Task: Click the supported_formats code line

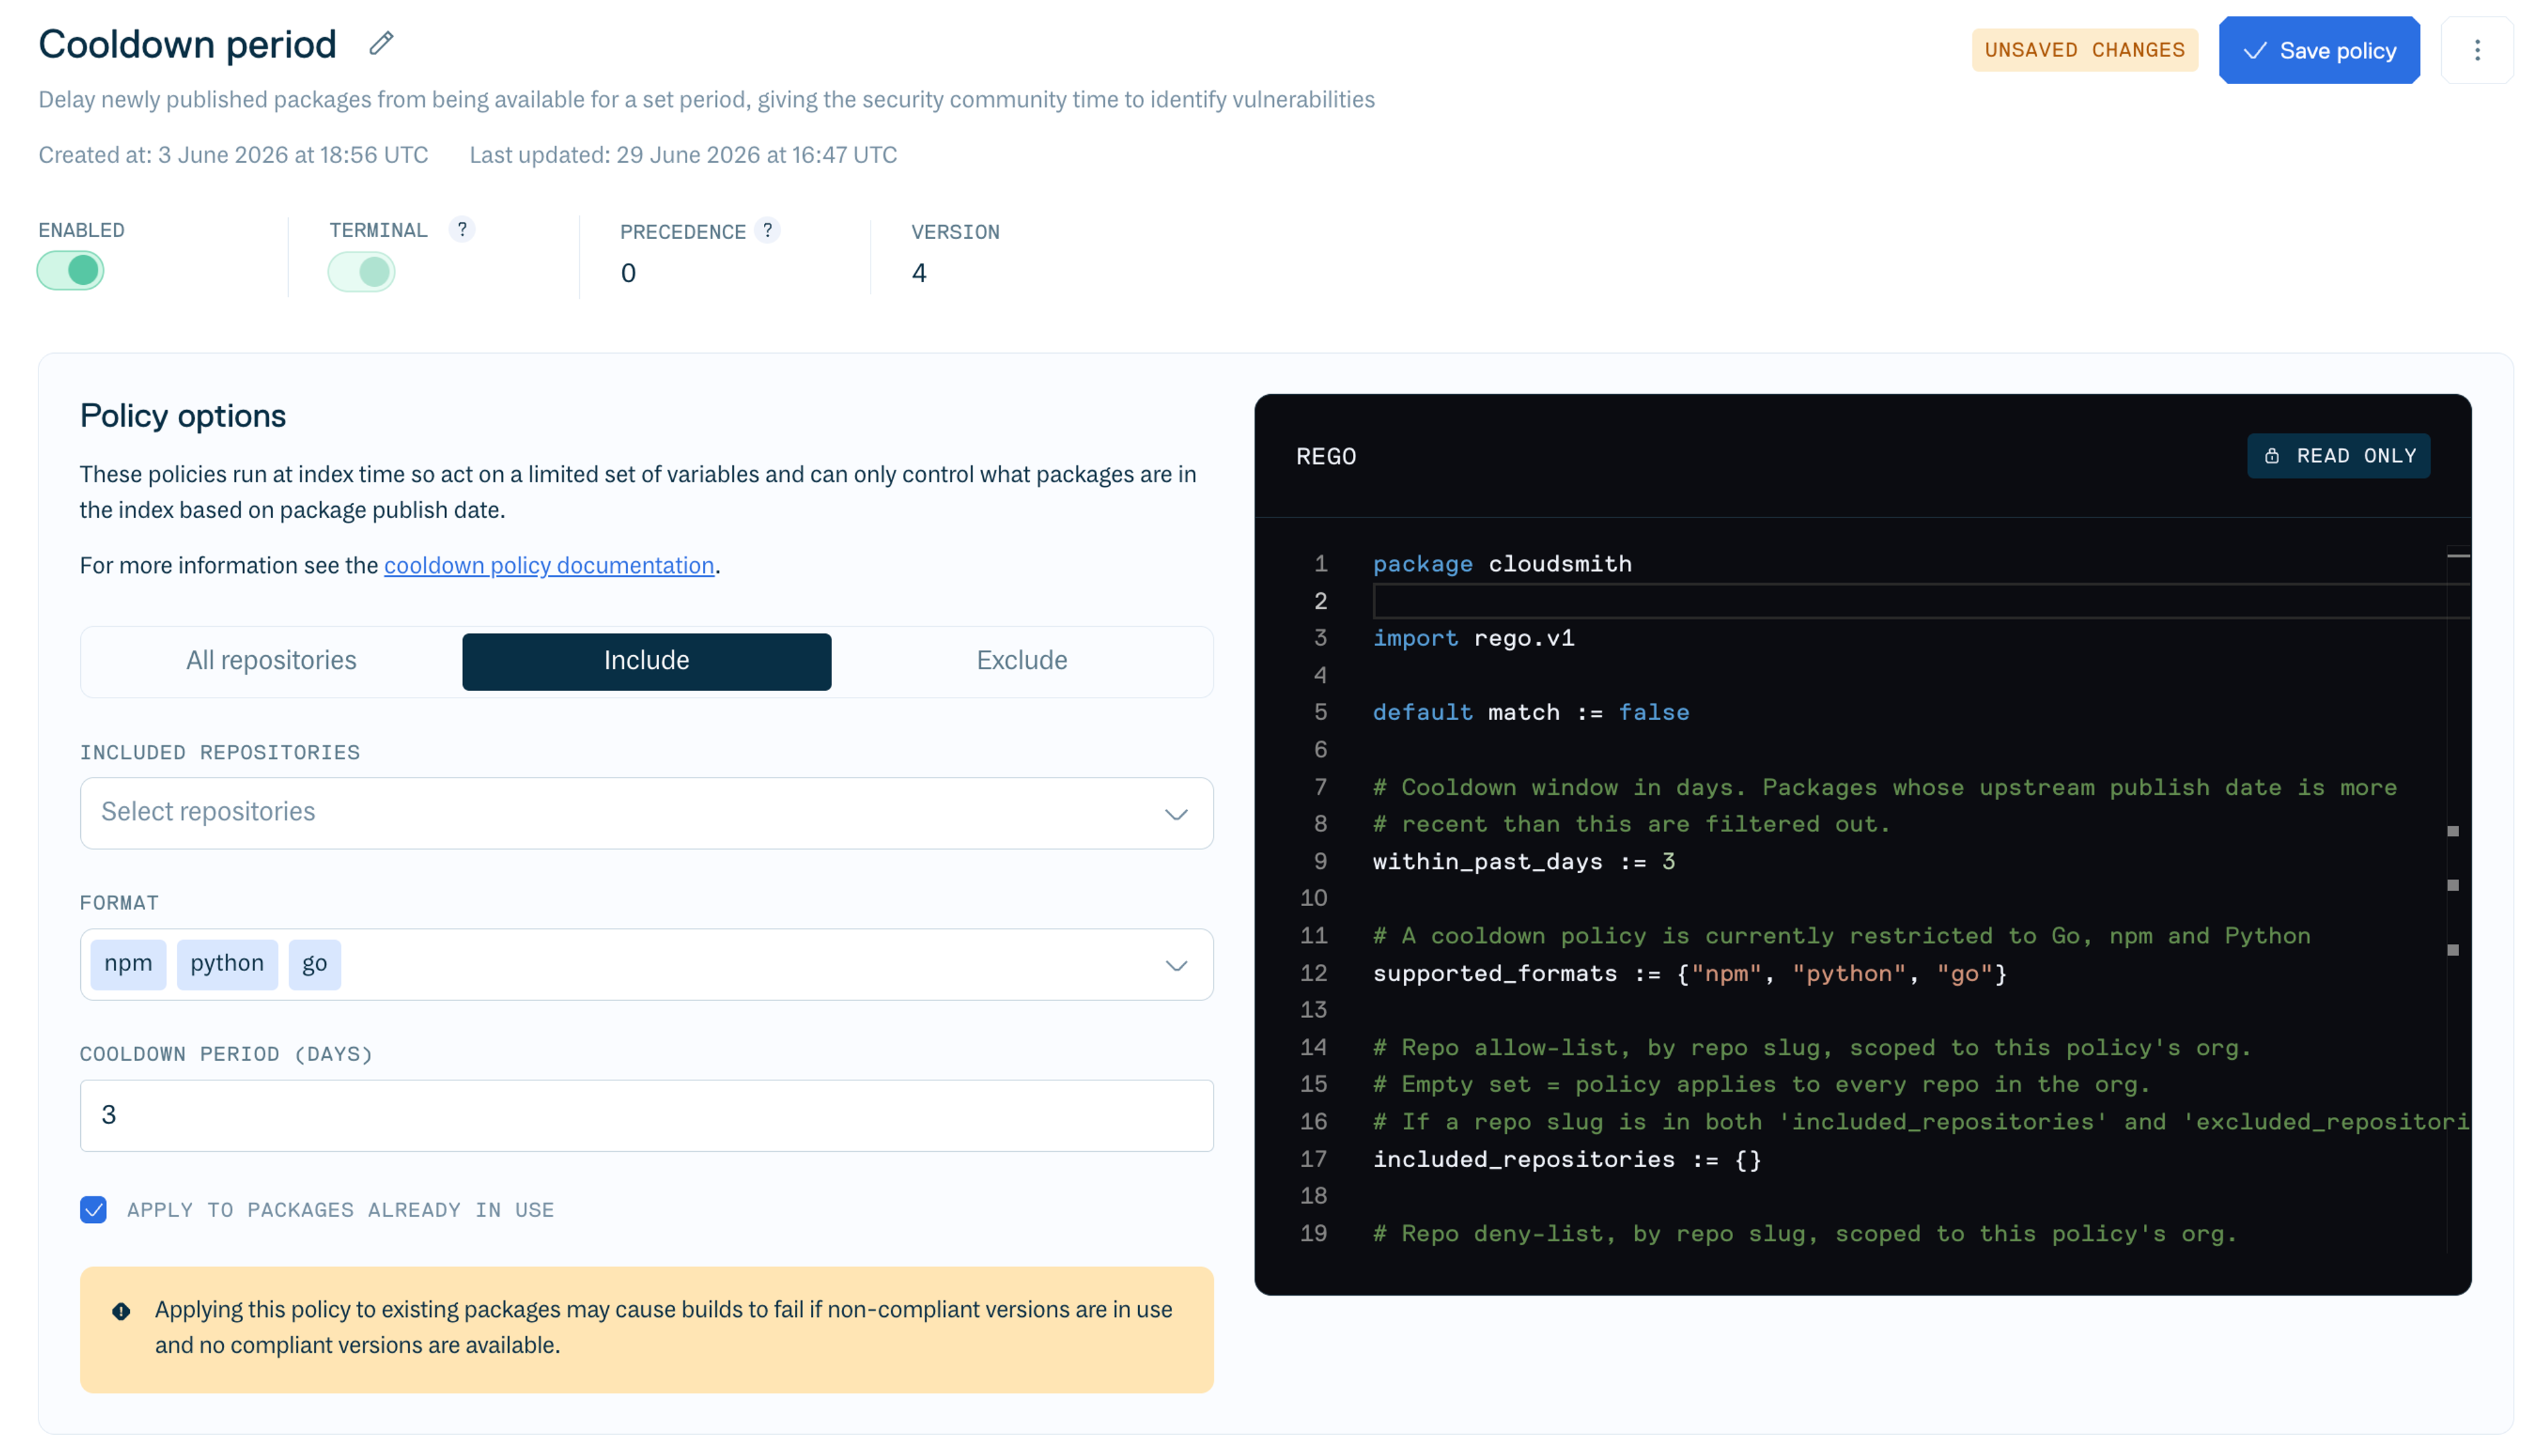Action: [x=1689, y=973]
